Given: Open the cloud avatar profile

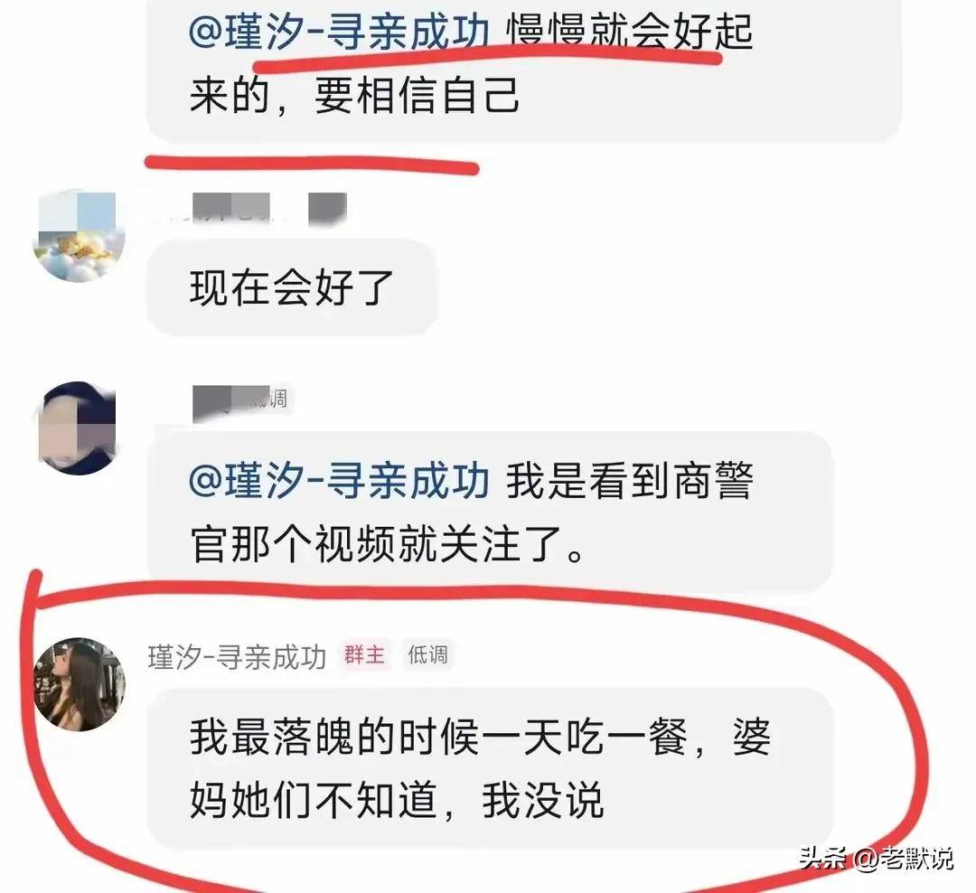Looking at the screenshot, I should click(79, 237).
